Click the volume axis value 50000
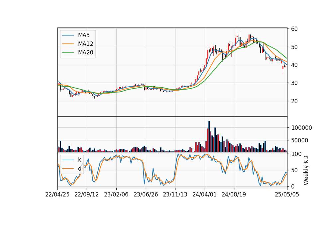Viewport: 319px width, 229px height. [x=300, y=140]
